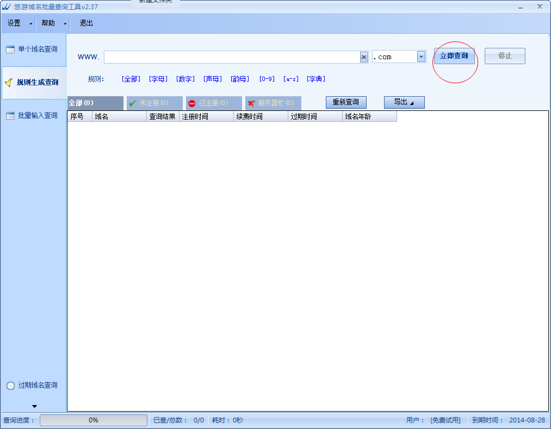The height and width of the screenshot is (429, 551).
Task: Open the .com domain suffix dropdown
Action: tap(421, 57)
